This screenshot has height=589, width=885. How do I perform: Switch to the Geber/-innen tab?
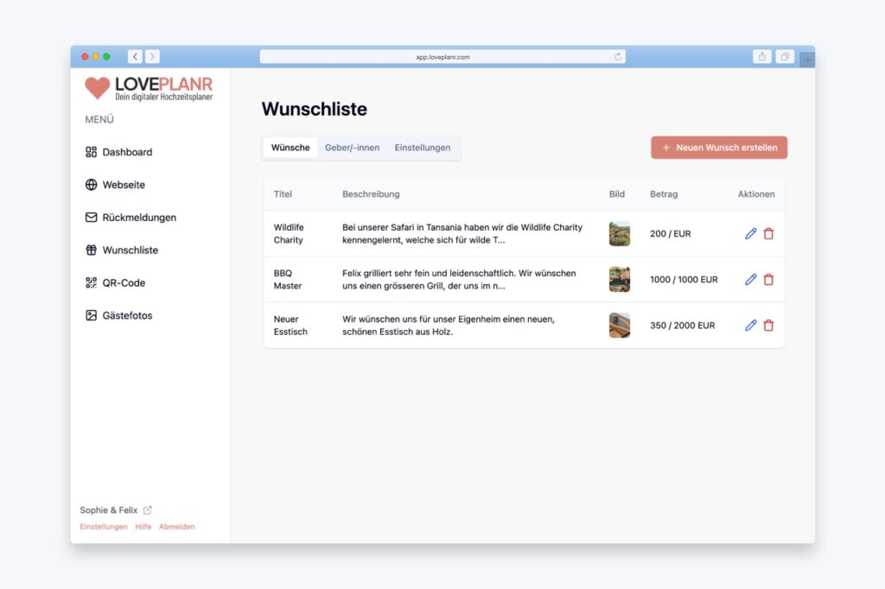352,148
